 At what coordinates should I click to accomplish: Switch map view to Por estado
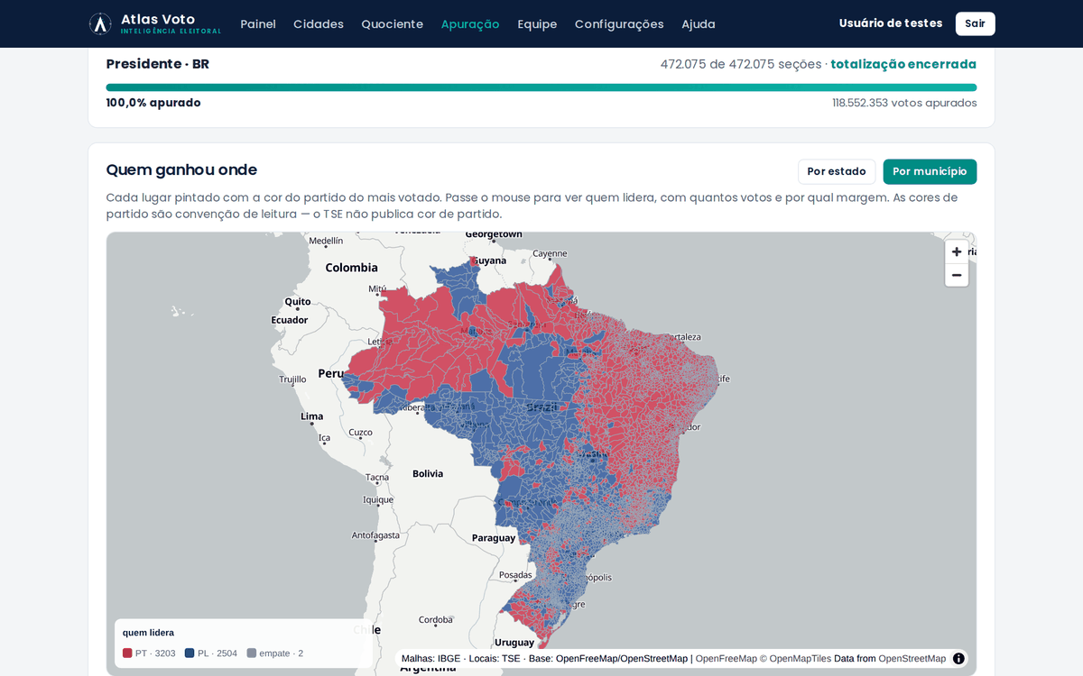(837, 171)
